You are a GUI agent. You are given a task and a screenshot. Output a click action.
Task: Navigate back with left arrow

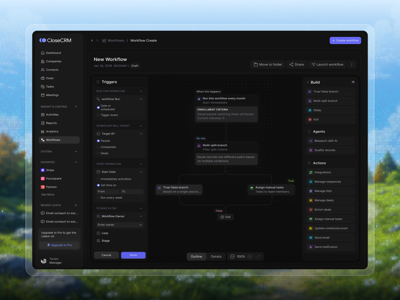[92, 40]
